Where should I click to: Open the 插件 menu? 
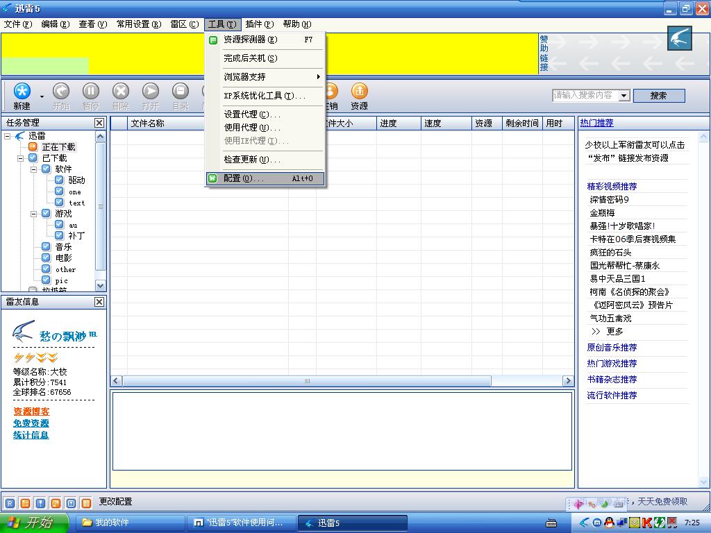[x=260, y=24]
